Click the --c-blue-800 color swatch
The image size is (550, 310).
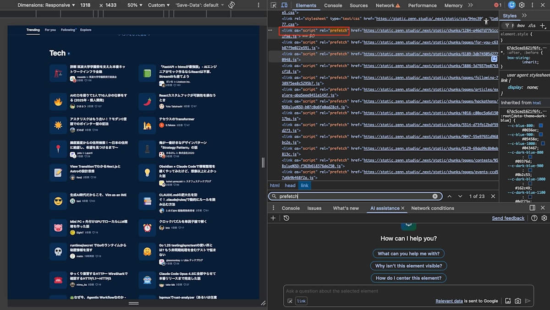point(541,125)
